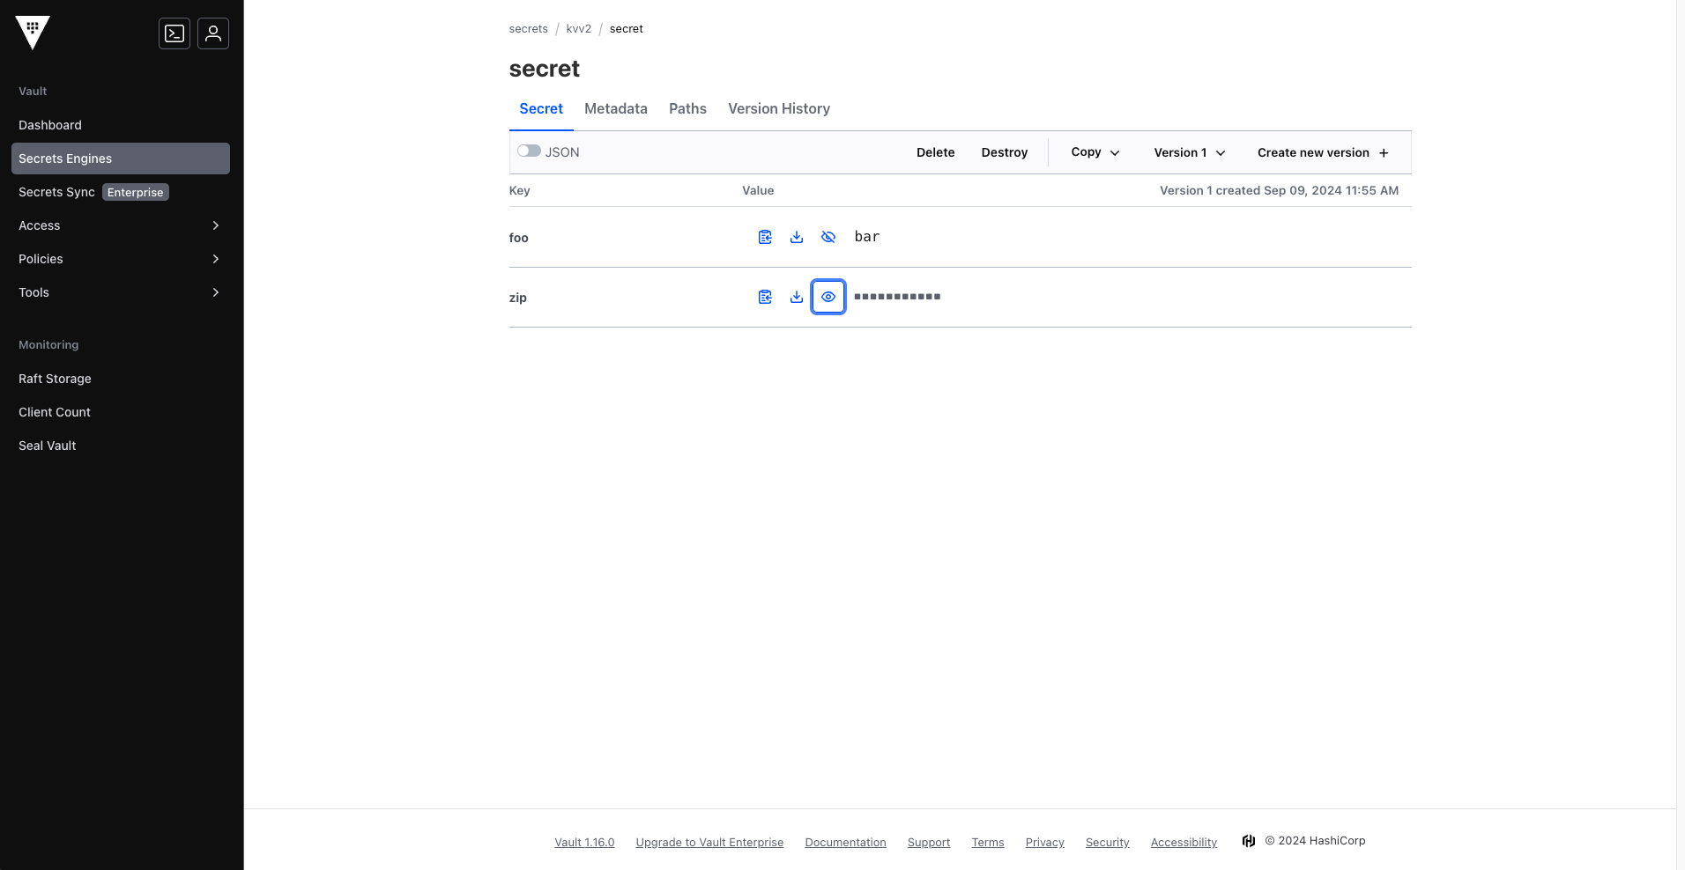Viewport: 1685px width, 870px height.
Task: Download the foo value
Action: tap(797, 237)
